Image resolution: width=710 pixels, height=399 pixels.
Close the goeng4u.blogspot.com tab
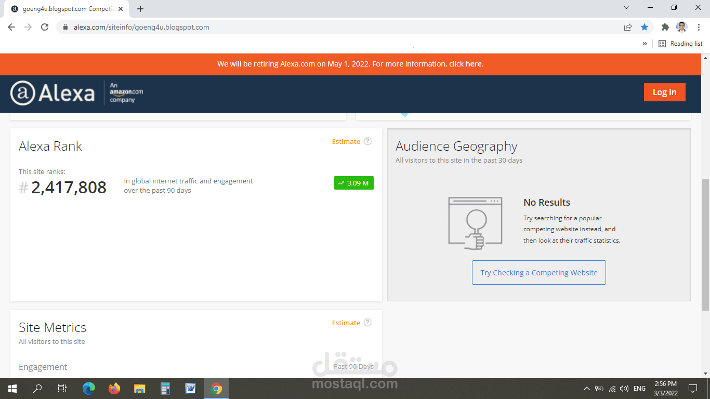click(x=121, y=9)
